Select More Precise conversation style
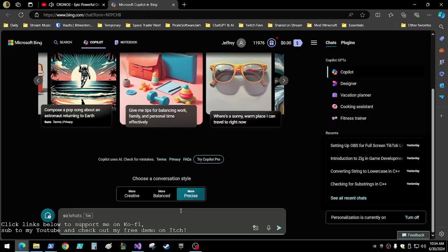Viewport: 448px width, 252px height. point(191,194)
